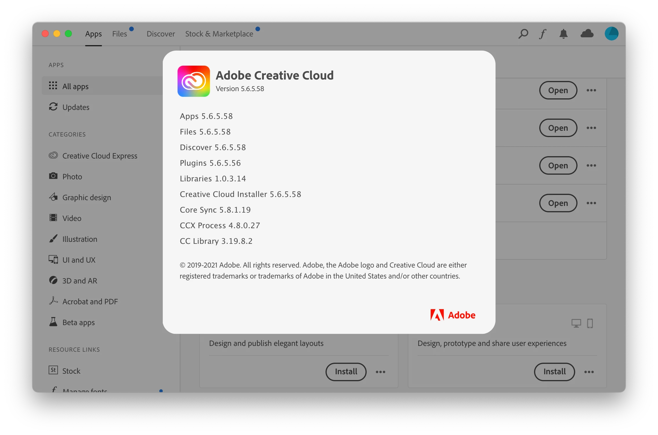658x435 pixels.
Task: Go to Stock & Marketplace tab
Action: pyautogui.click(x=219, y=34)
